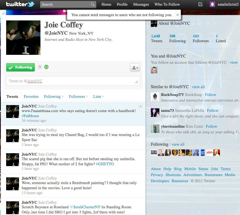Open blue American Cancer Society avatar
The width and height of the screenshot is (240, 215).
click(x=203, y=153)
